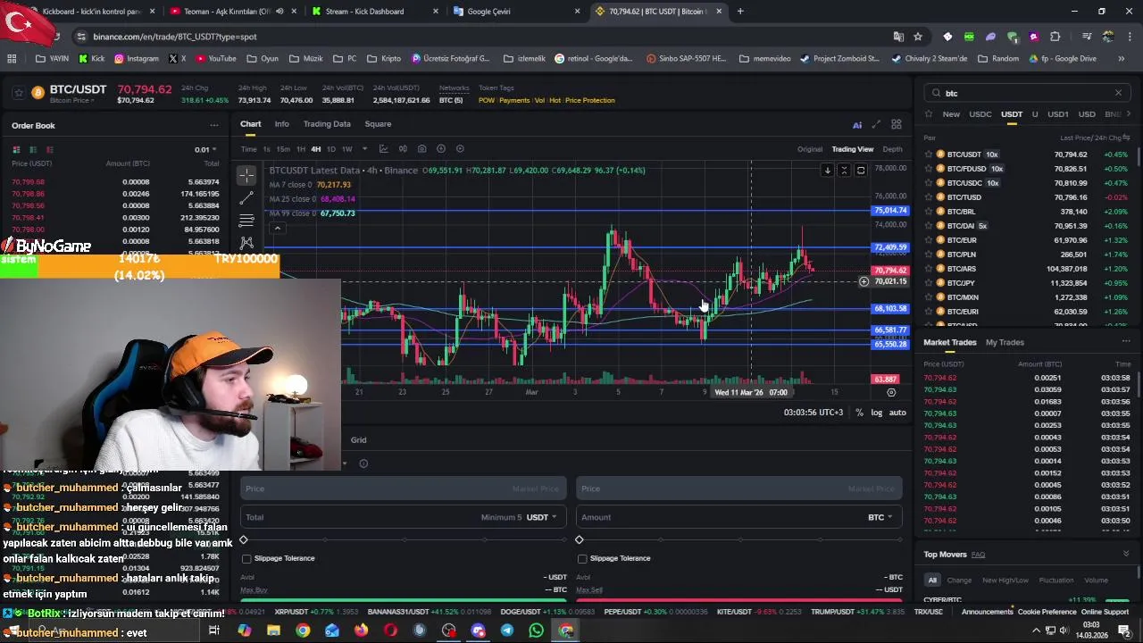This screenshot has width=1143, height=643.
Task: Open Announcements in footer
Action: [x=988, y=612]
